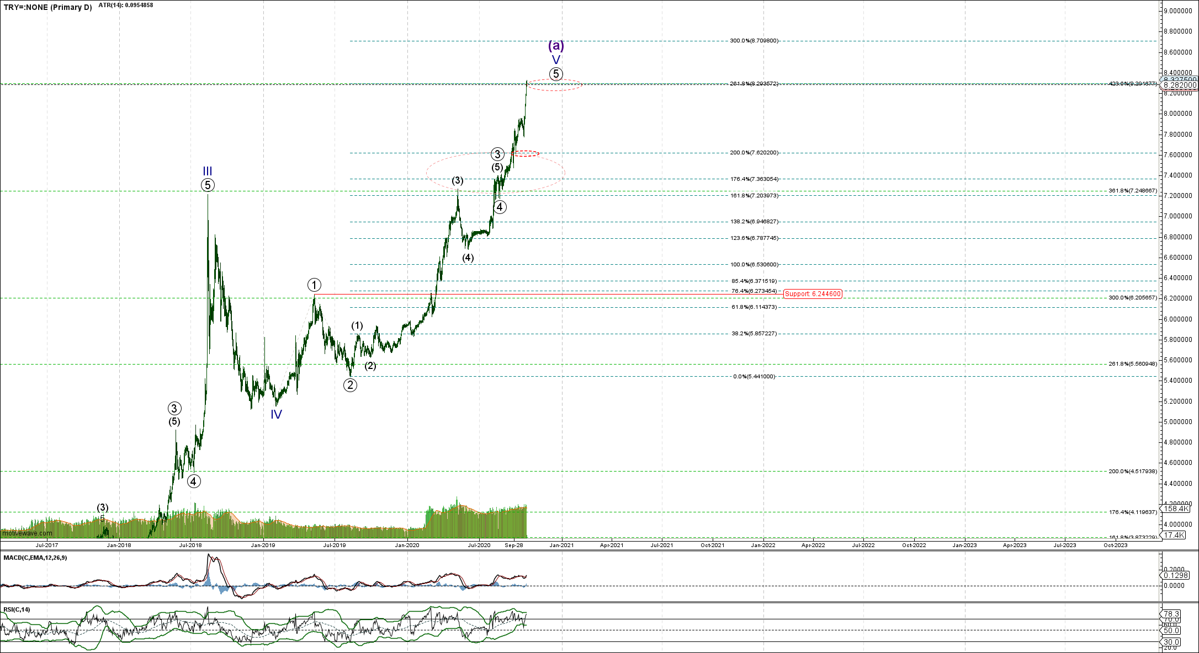This screenshot has width=1199, height=653.
Task: Click the 158.4K volume axis tag
Action: click(x=1175, y=509)
